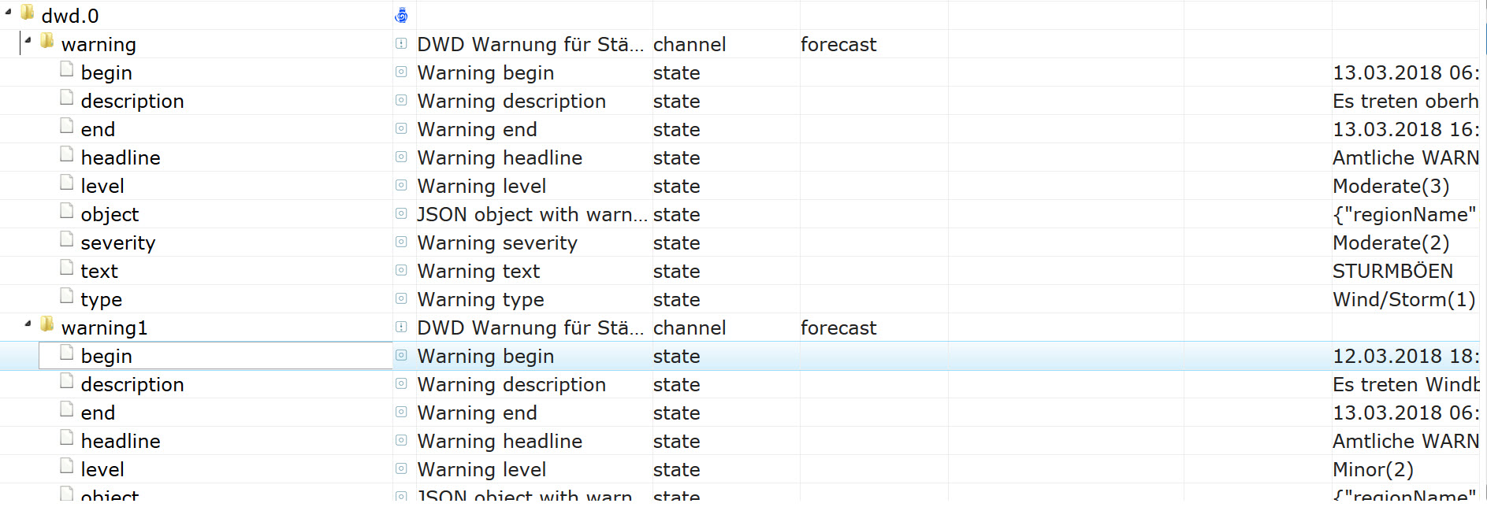Viewport: 1487px width, 507px height.
Task: Collapse the warning1 folder node
Action: (x=28, y=324)
